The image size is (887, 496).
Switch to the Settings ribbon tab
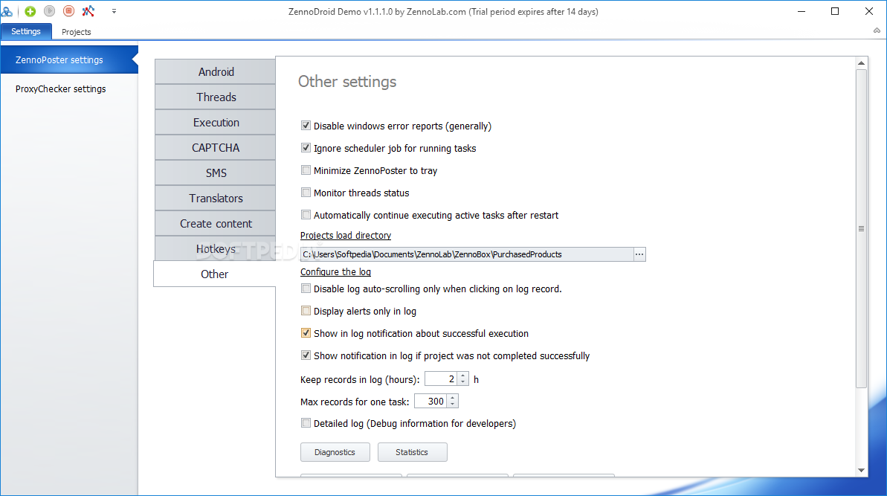pyautogui.click(x=26, y=32)
